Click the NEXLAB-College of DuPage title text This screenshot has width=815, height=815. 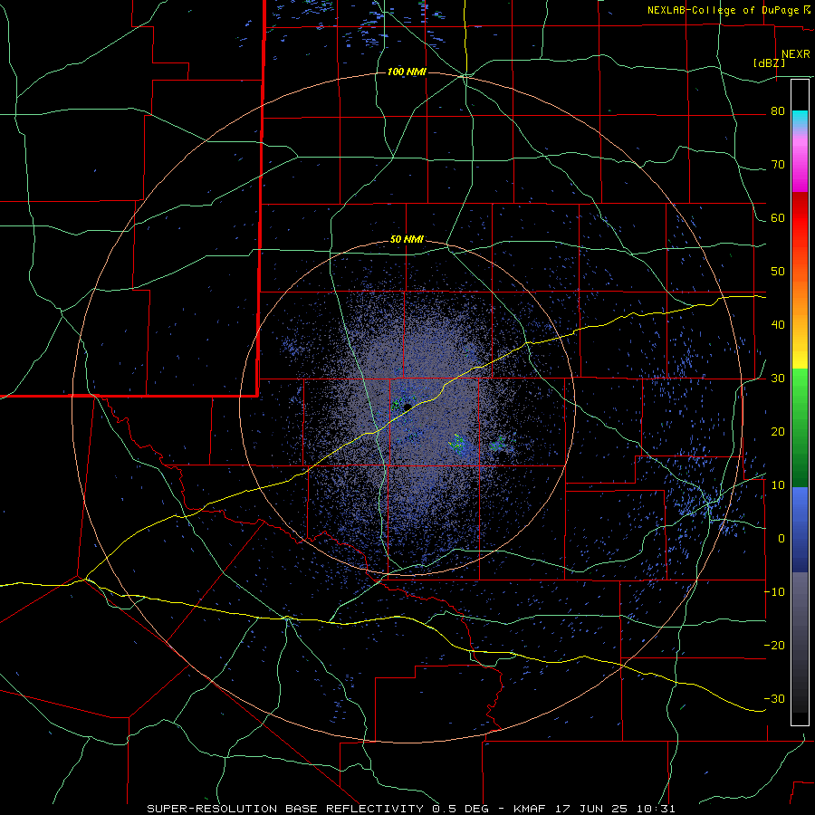click(x=724, y=10)
